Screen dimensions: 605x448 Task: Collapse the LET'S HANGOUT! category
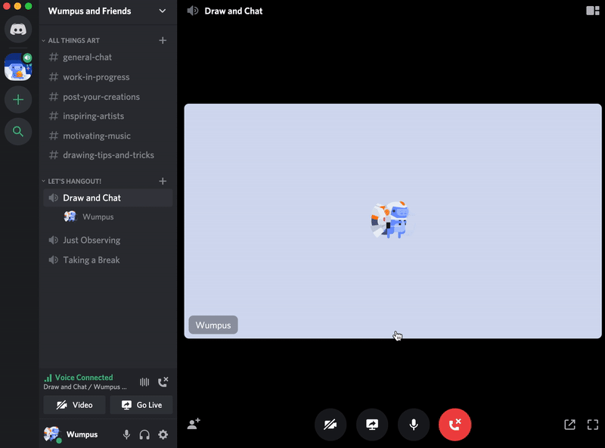pos(74,181)
